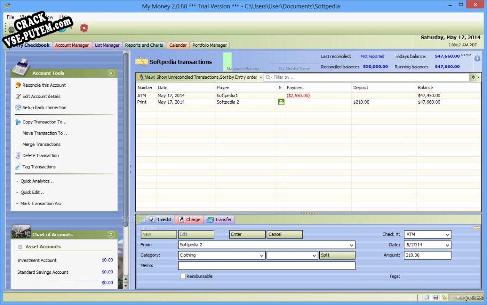
Task: Click the Edit Account details pencil icon
Action: (18, 96)
